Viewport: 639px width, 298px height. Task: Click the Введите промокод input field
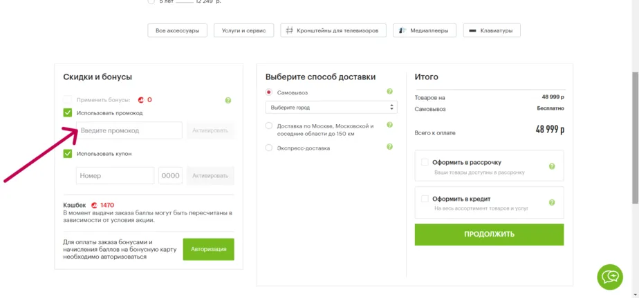[x=129, y=130]
